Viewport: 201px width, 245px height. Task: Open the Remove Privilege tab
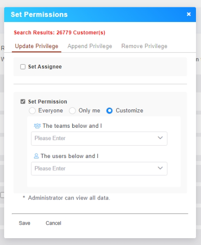coord(144,46)
